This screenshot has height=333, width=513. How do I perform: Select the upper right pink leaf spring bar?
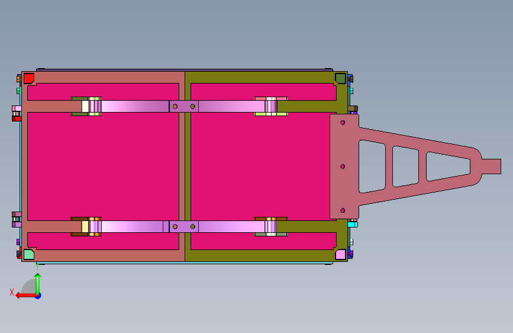tap(231, 107)
